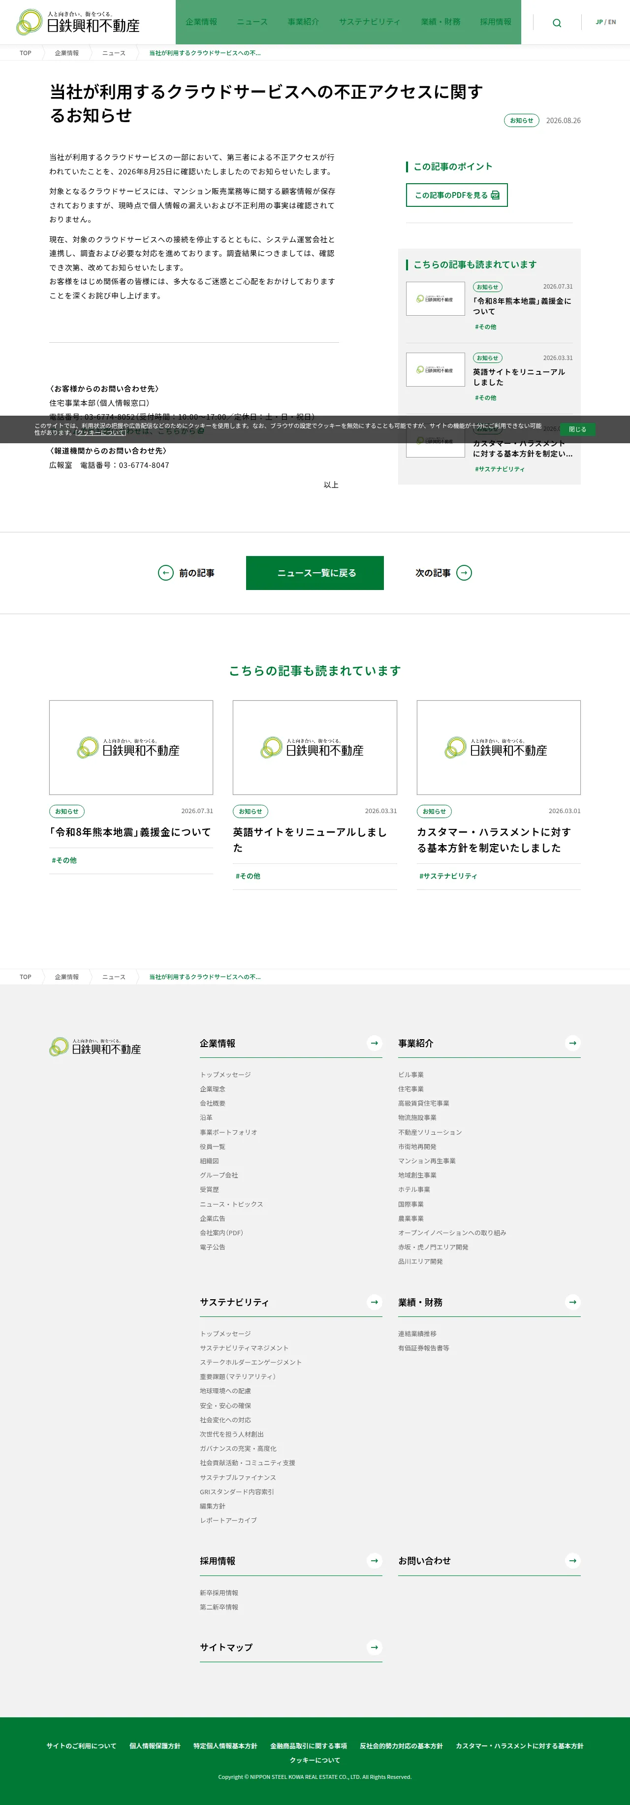Screen dimensions: 630x1805
Task: Open sidebar thumbnail for 英語サイト renewal article
Action: tap(436, 369)
